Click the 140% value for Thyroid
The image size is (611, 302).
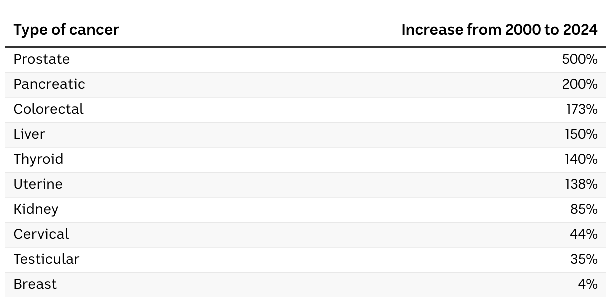point(581,159)
